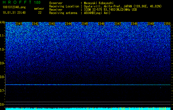Click the 0.8 frequency axis label
This screenshot has width=173, height=110.
click(2, 77)
